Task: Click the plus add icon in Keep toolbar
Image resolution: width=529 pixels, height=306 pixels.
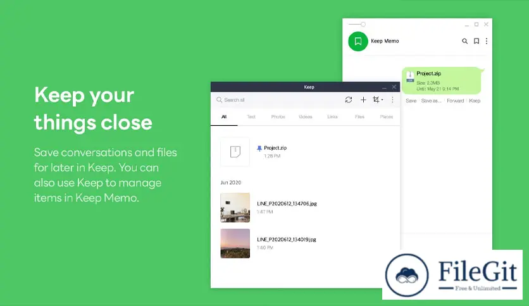Action: pos(363,100)
